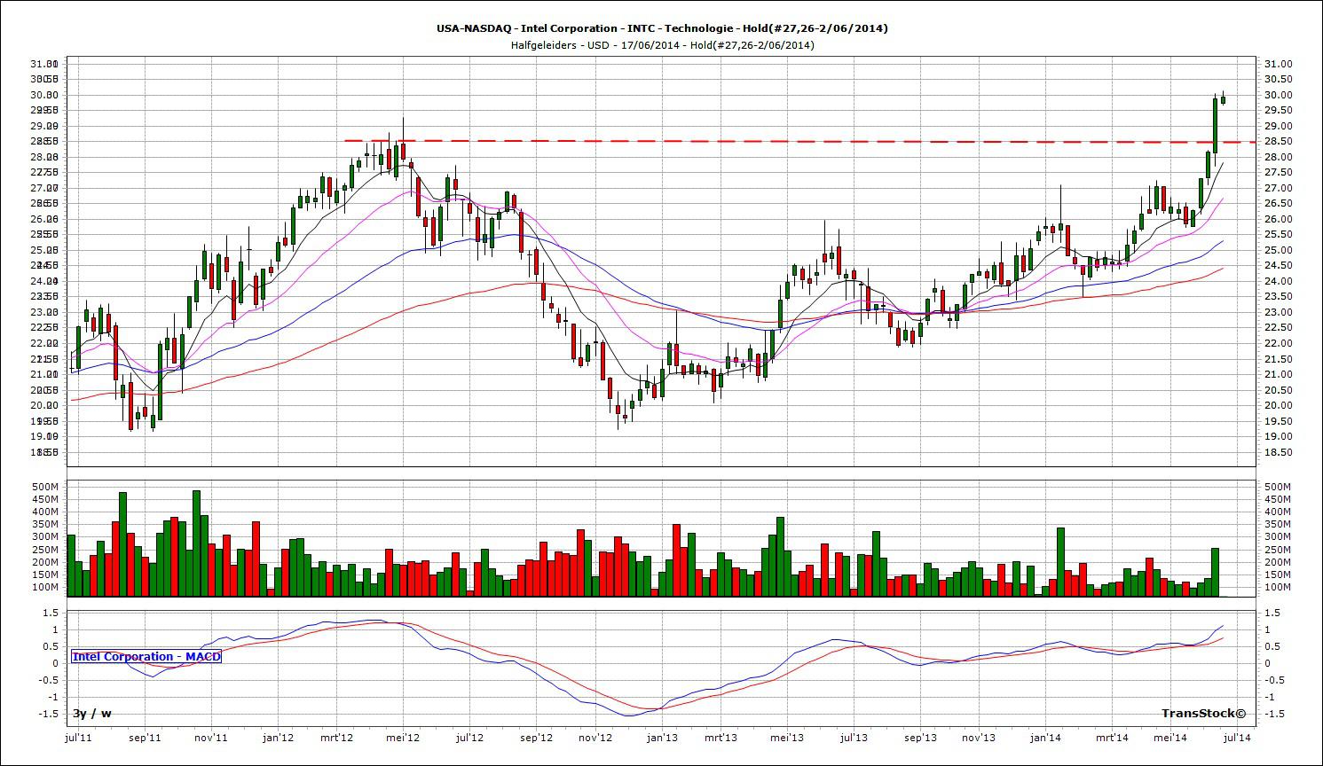Screen dimensions: 1323x766
Task: Click the jul'13 date label
Action: pyautogui.click(x=853, y=738)
